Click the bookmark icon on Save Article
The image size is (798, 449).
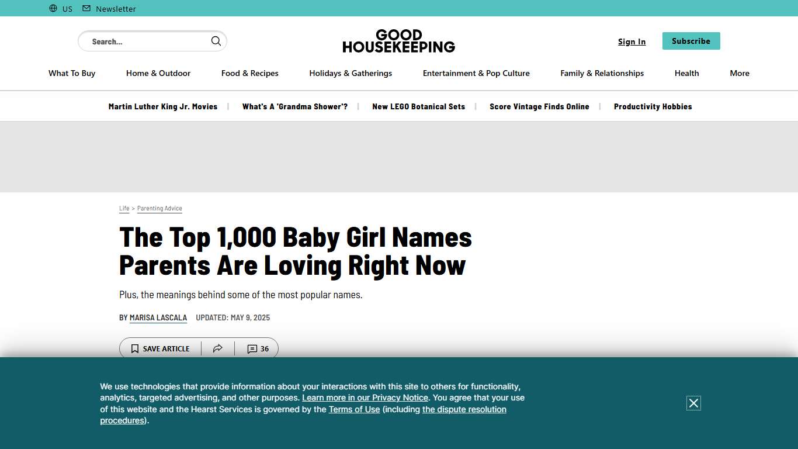click(135, 348)
